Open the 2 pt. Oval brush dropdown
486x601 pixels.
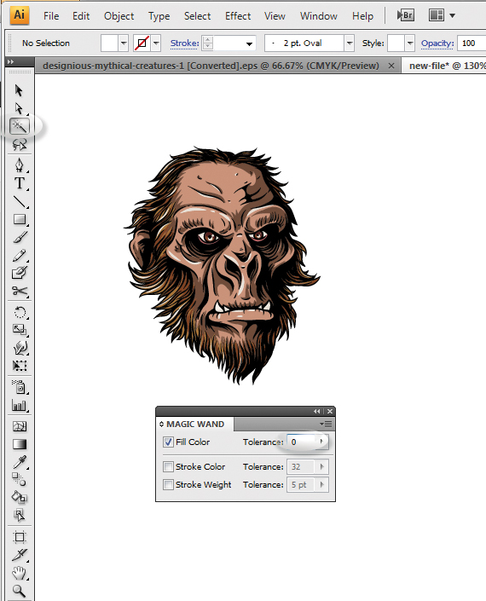tap(350, 43)
